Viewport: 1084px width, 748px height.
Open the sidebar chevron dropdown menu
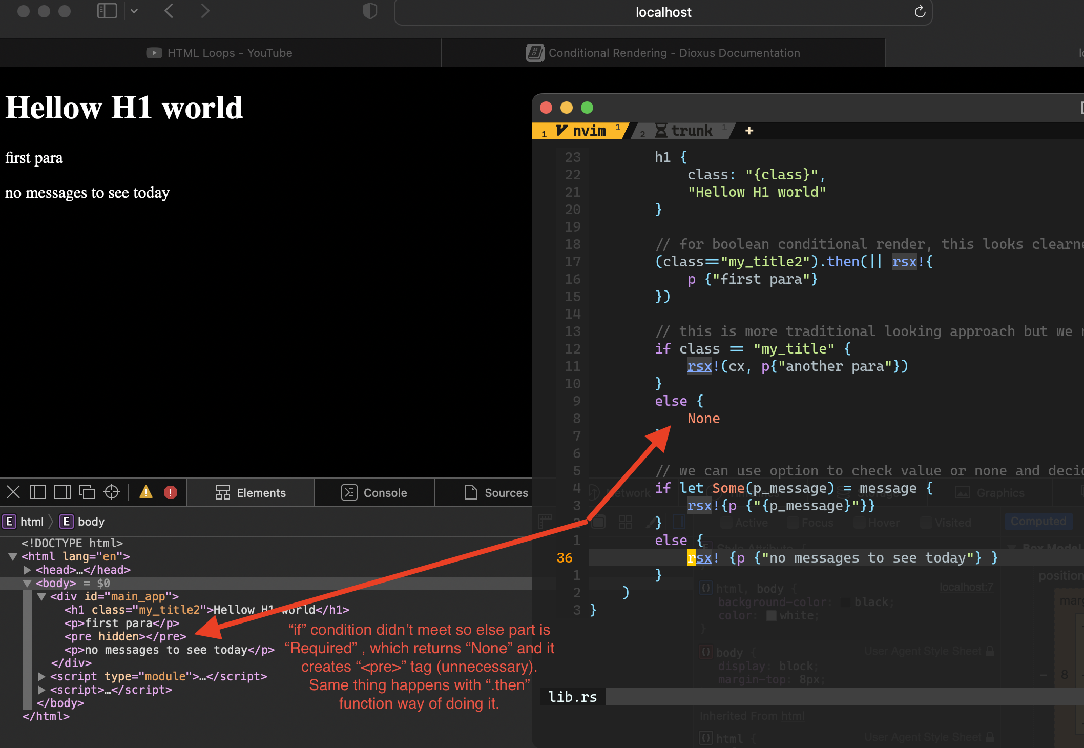click(134, 11)
